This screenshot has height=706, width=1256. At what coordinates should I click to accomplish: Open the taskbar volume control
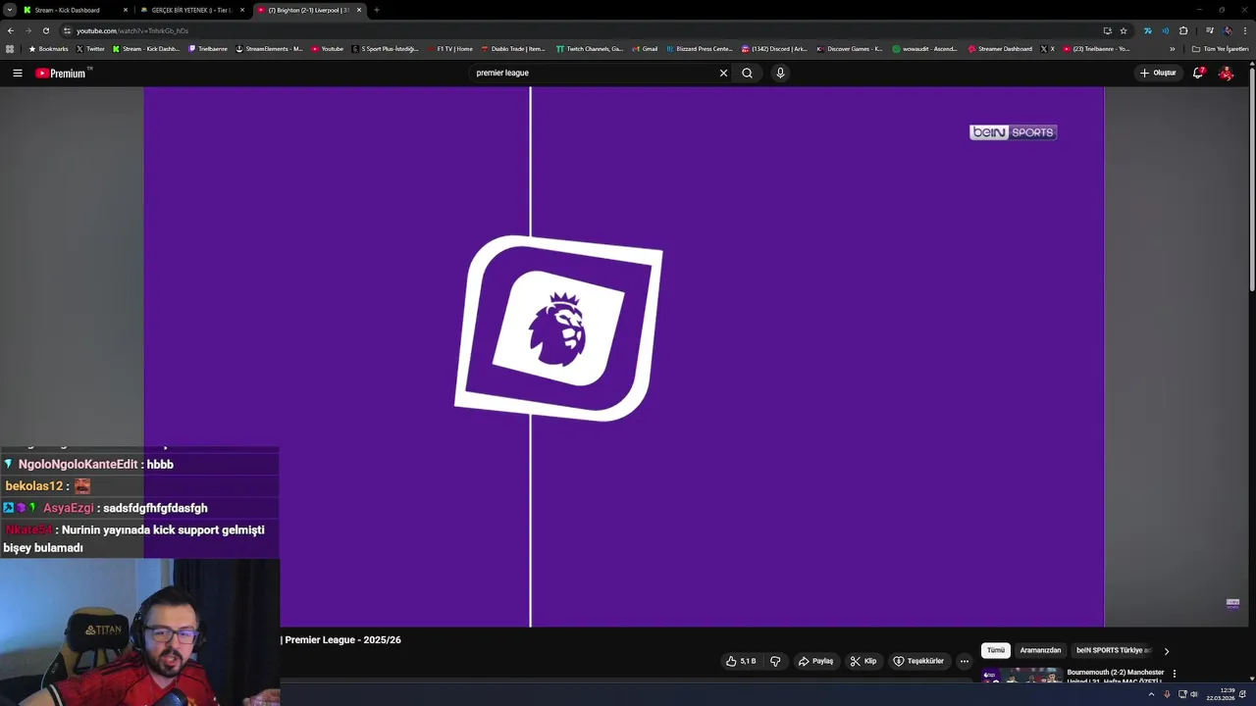[x=1193, y=694]
